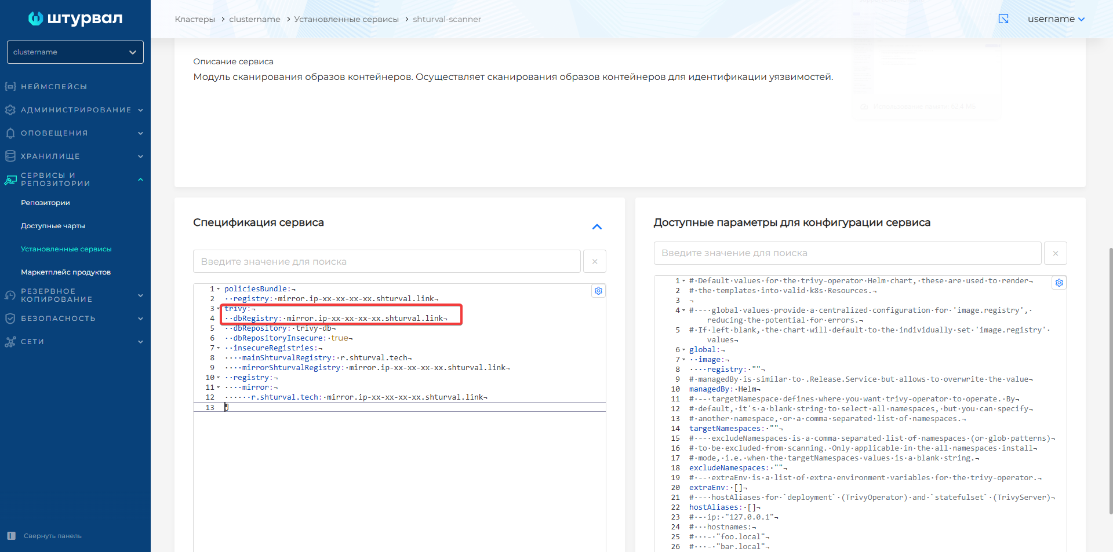Open the Repositories menu item
Viewport: 1113px width, 552px height.
pos(45,203)
